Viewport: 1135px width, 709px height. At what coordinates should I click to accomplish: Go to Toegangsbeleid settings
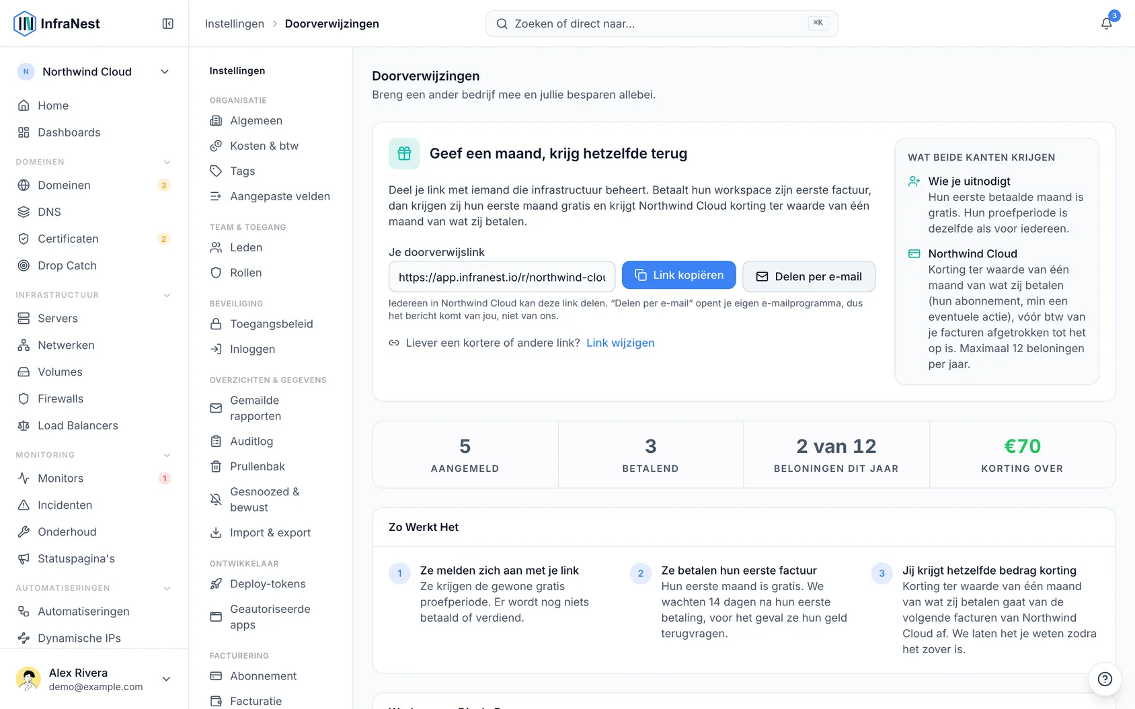(x=271, y=324)
